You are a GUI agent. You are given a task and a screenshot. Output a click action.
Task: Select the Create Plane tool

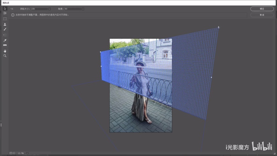click(5, 13)
